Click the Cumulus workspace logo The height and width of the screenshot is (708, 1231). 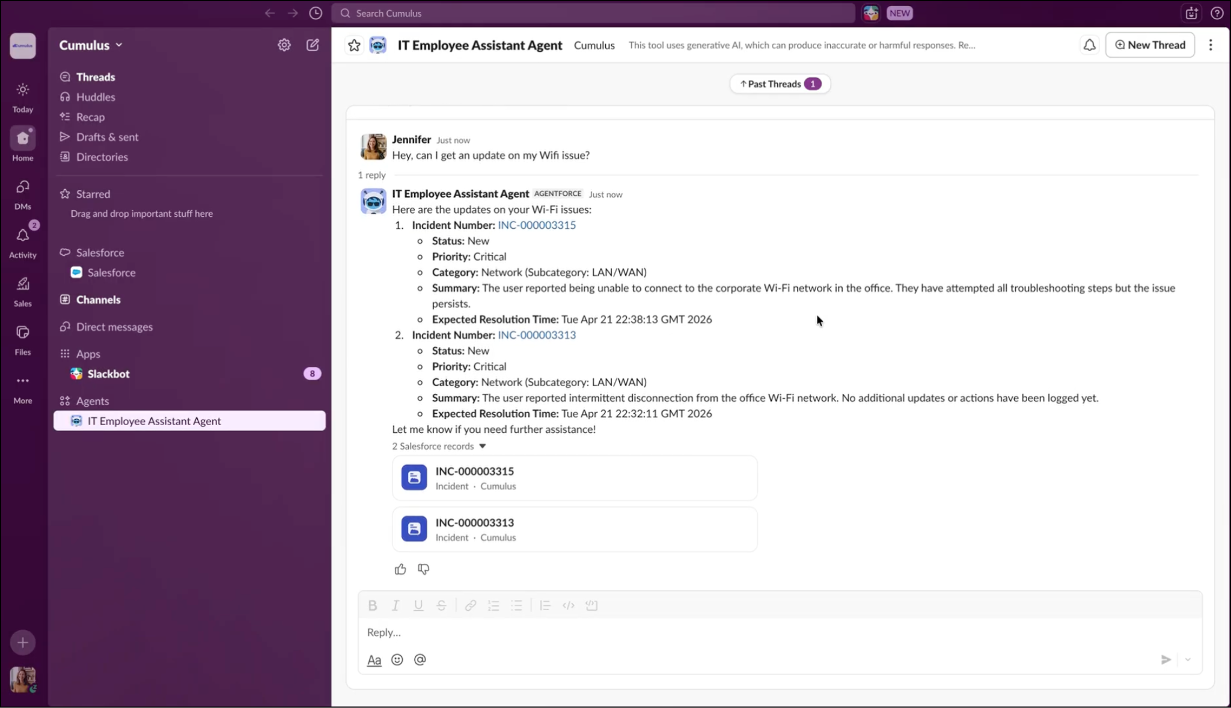23,46
